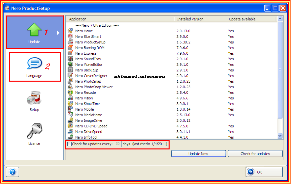Click the Nero Recode row icon
The height and width of the screenshot is (184, 291).
[70, 92]
